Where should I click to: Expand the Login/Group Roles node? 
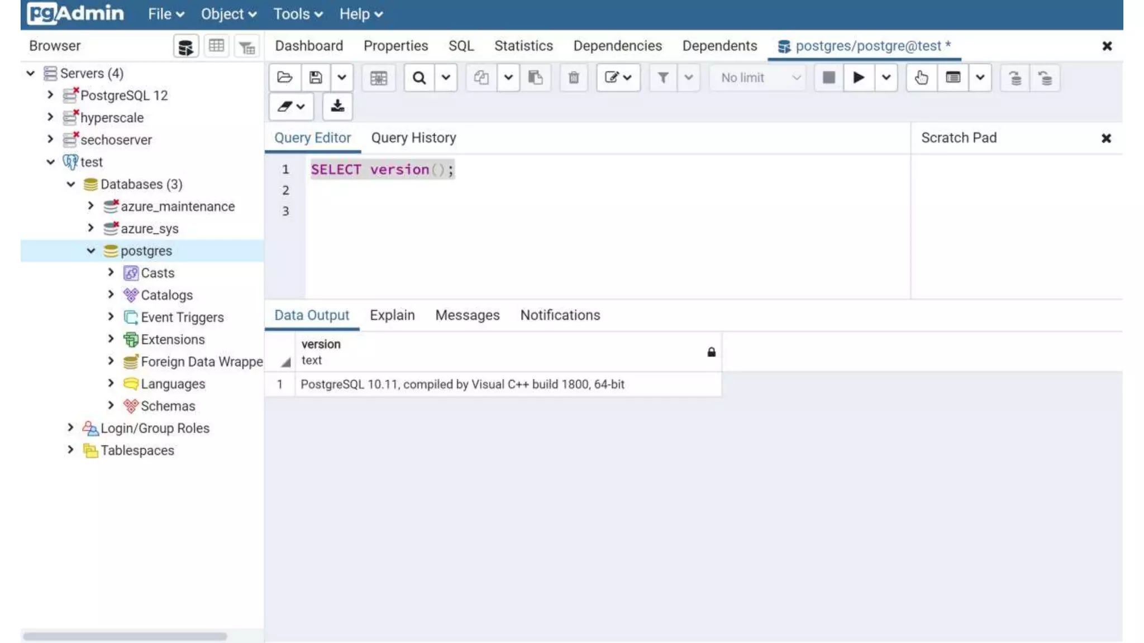70,428
